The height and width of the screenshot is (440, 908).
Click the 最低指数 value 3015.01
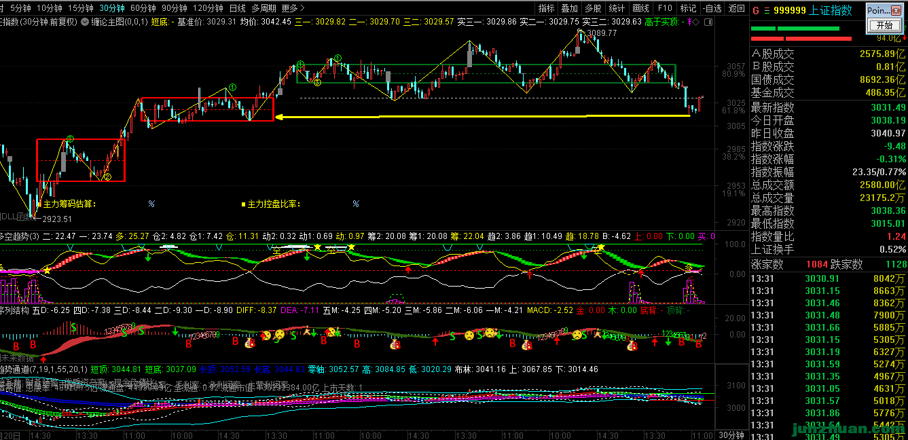click(x=888, y=223)
